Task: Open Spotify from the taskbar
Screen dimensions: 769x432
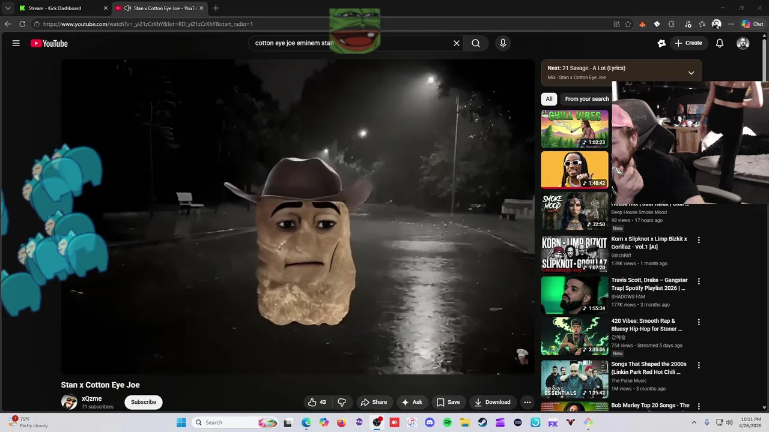Action: pyautogui.click(x=447, y=422)
